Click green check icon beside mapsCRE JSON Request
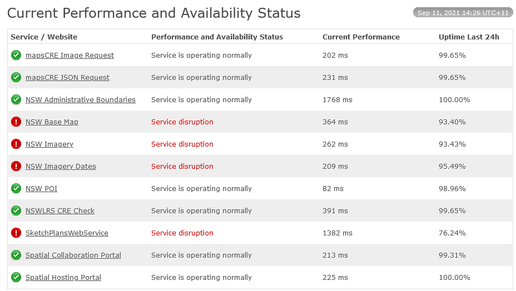516x291 pixels. pyautogui.click(x=16, y=78)
